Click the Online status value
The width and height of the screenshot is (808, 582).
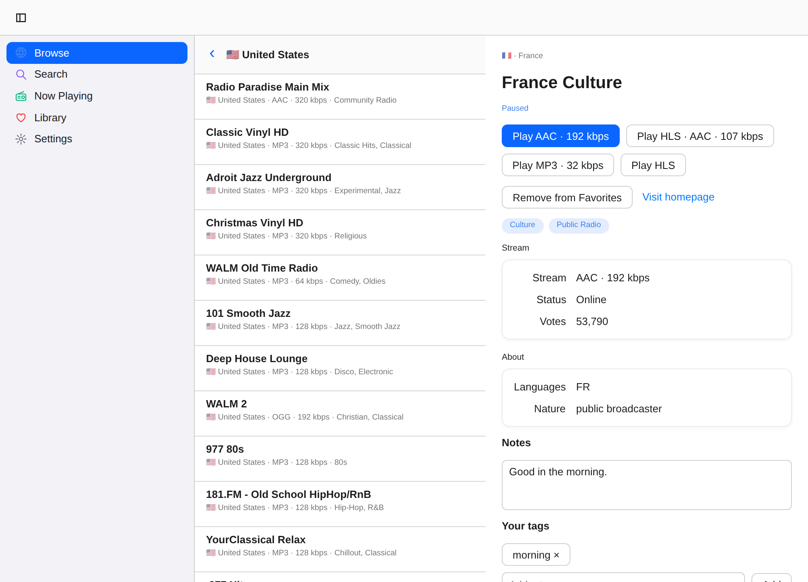point(591,300)
